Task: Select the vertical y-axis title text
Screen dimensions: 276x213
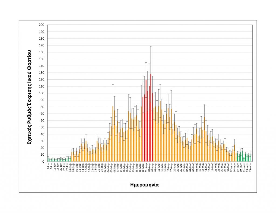Action: [30, 97]
